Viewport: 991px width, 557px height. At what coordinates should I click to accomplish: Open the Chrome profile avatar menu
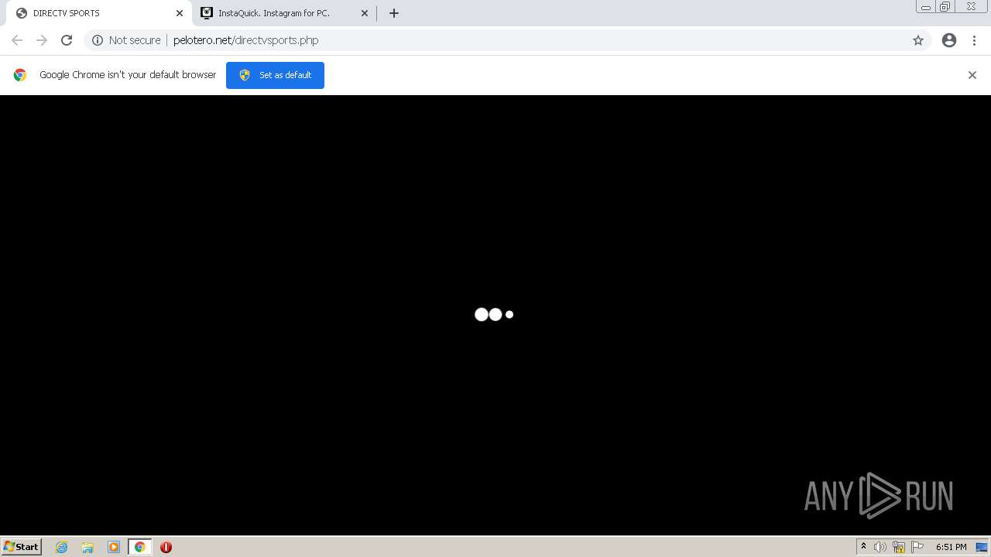pos(949,40)
